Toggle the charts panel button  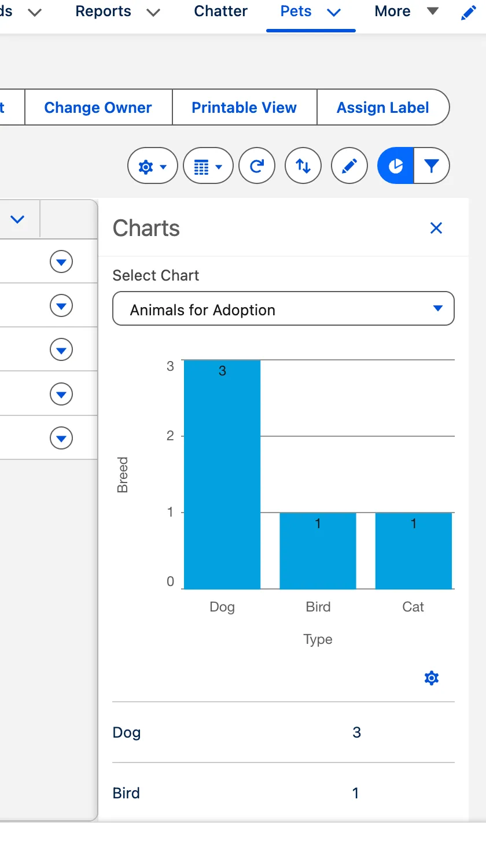396,167
